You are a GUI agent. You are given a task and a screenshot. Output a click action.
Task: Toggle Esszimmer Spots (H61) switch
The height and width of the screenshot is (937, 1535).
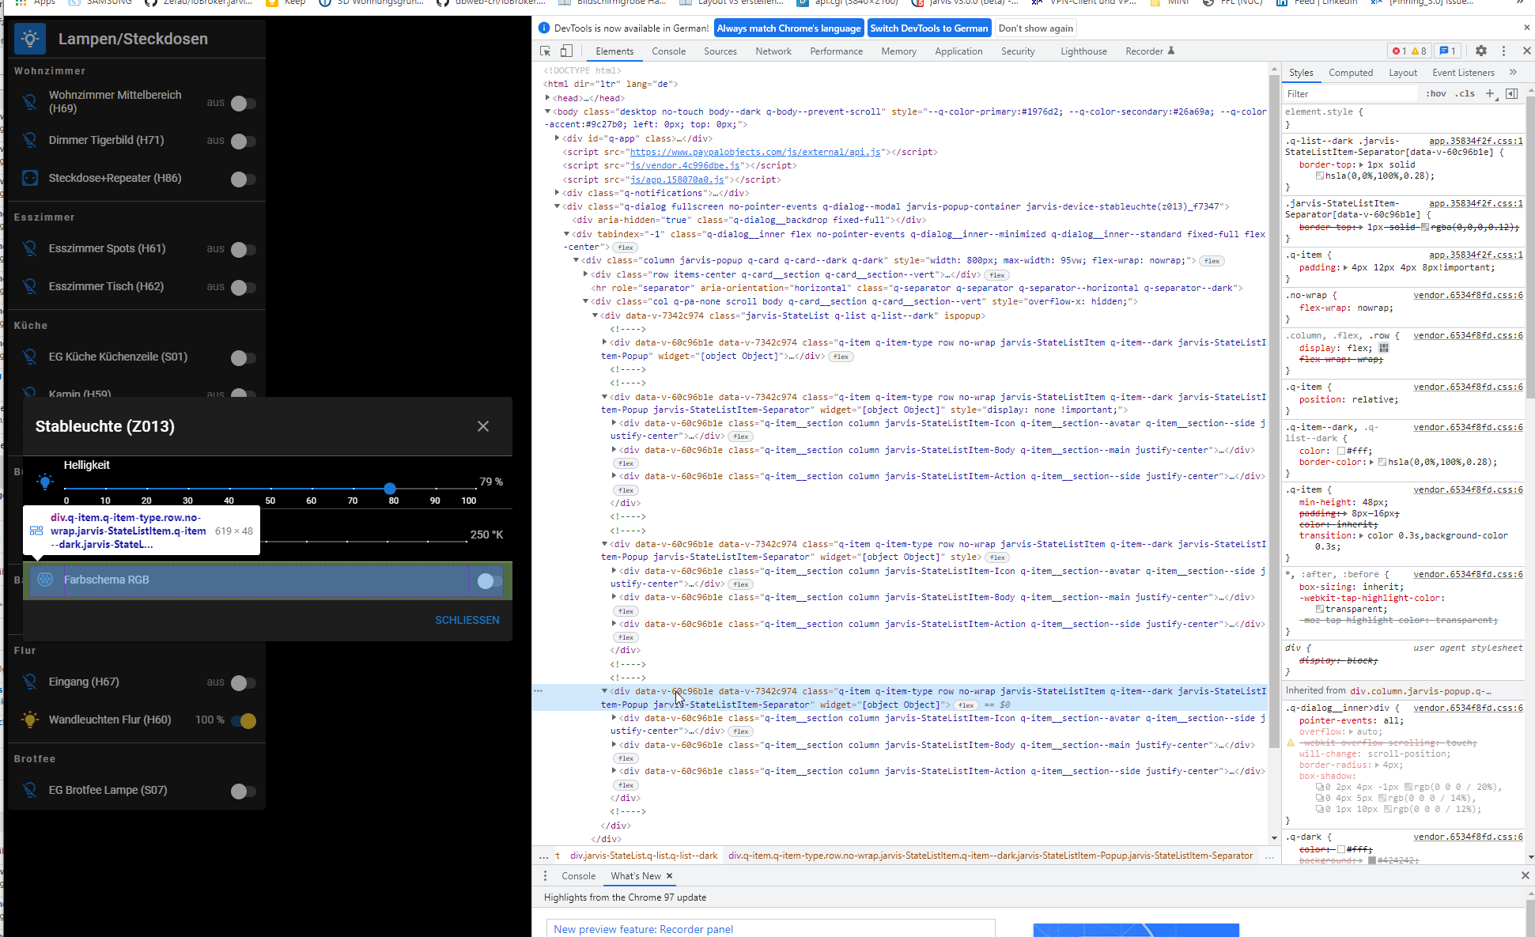point(243,249)
